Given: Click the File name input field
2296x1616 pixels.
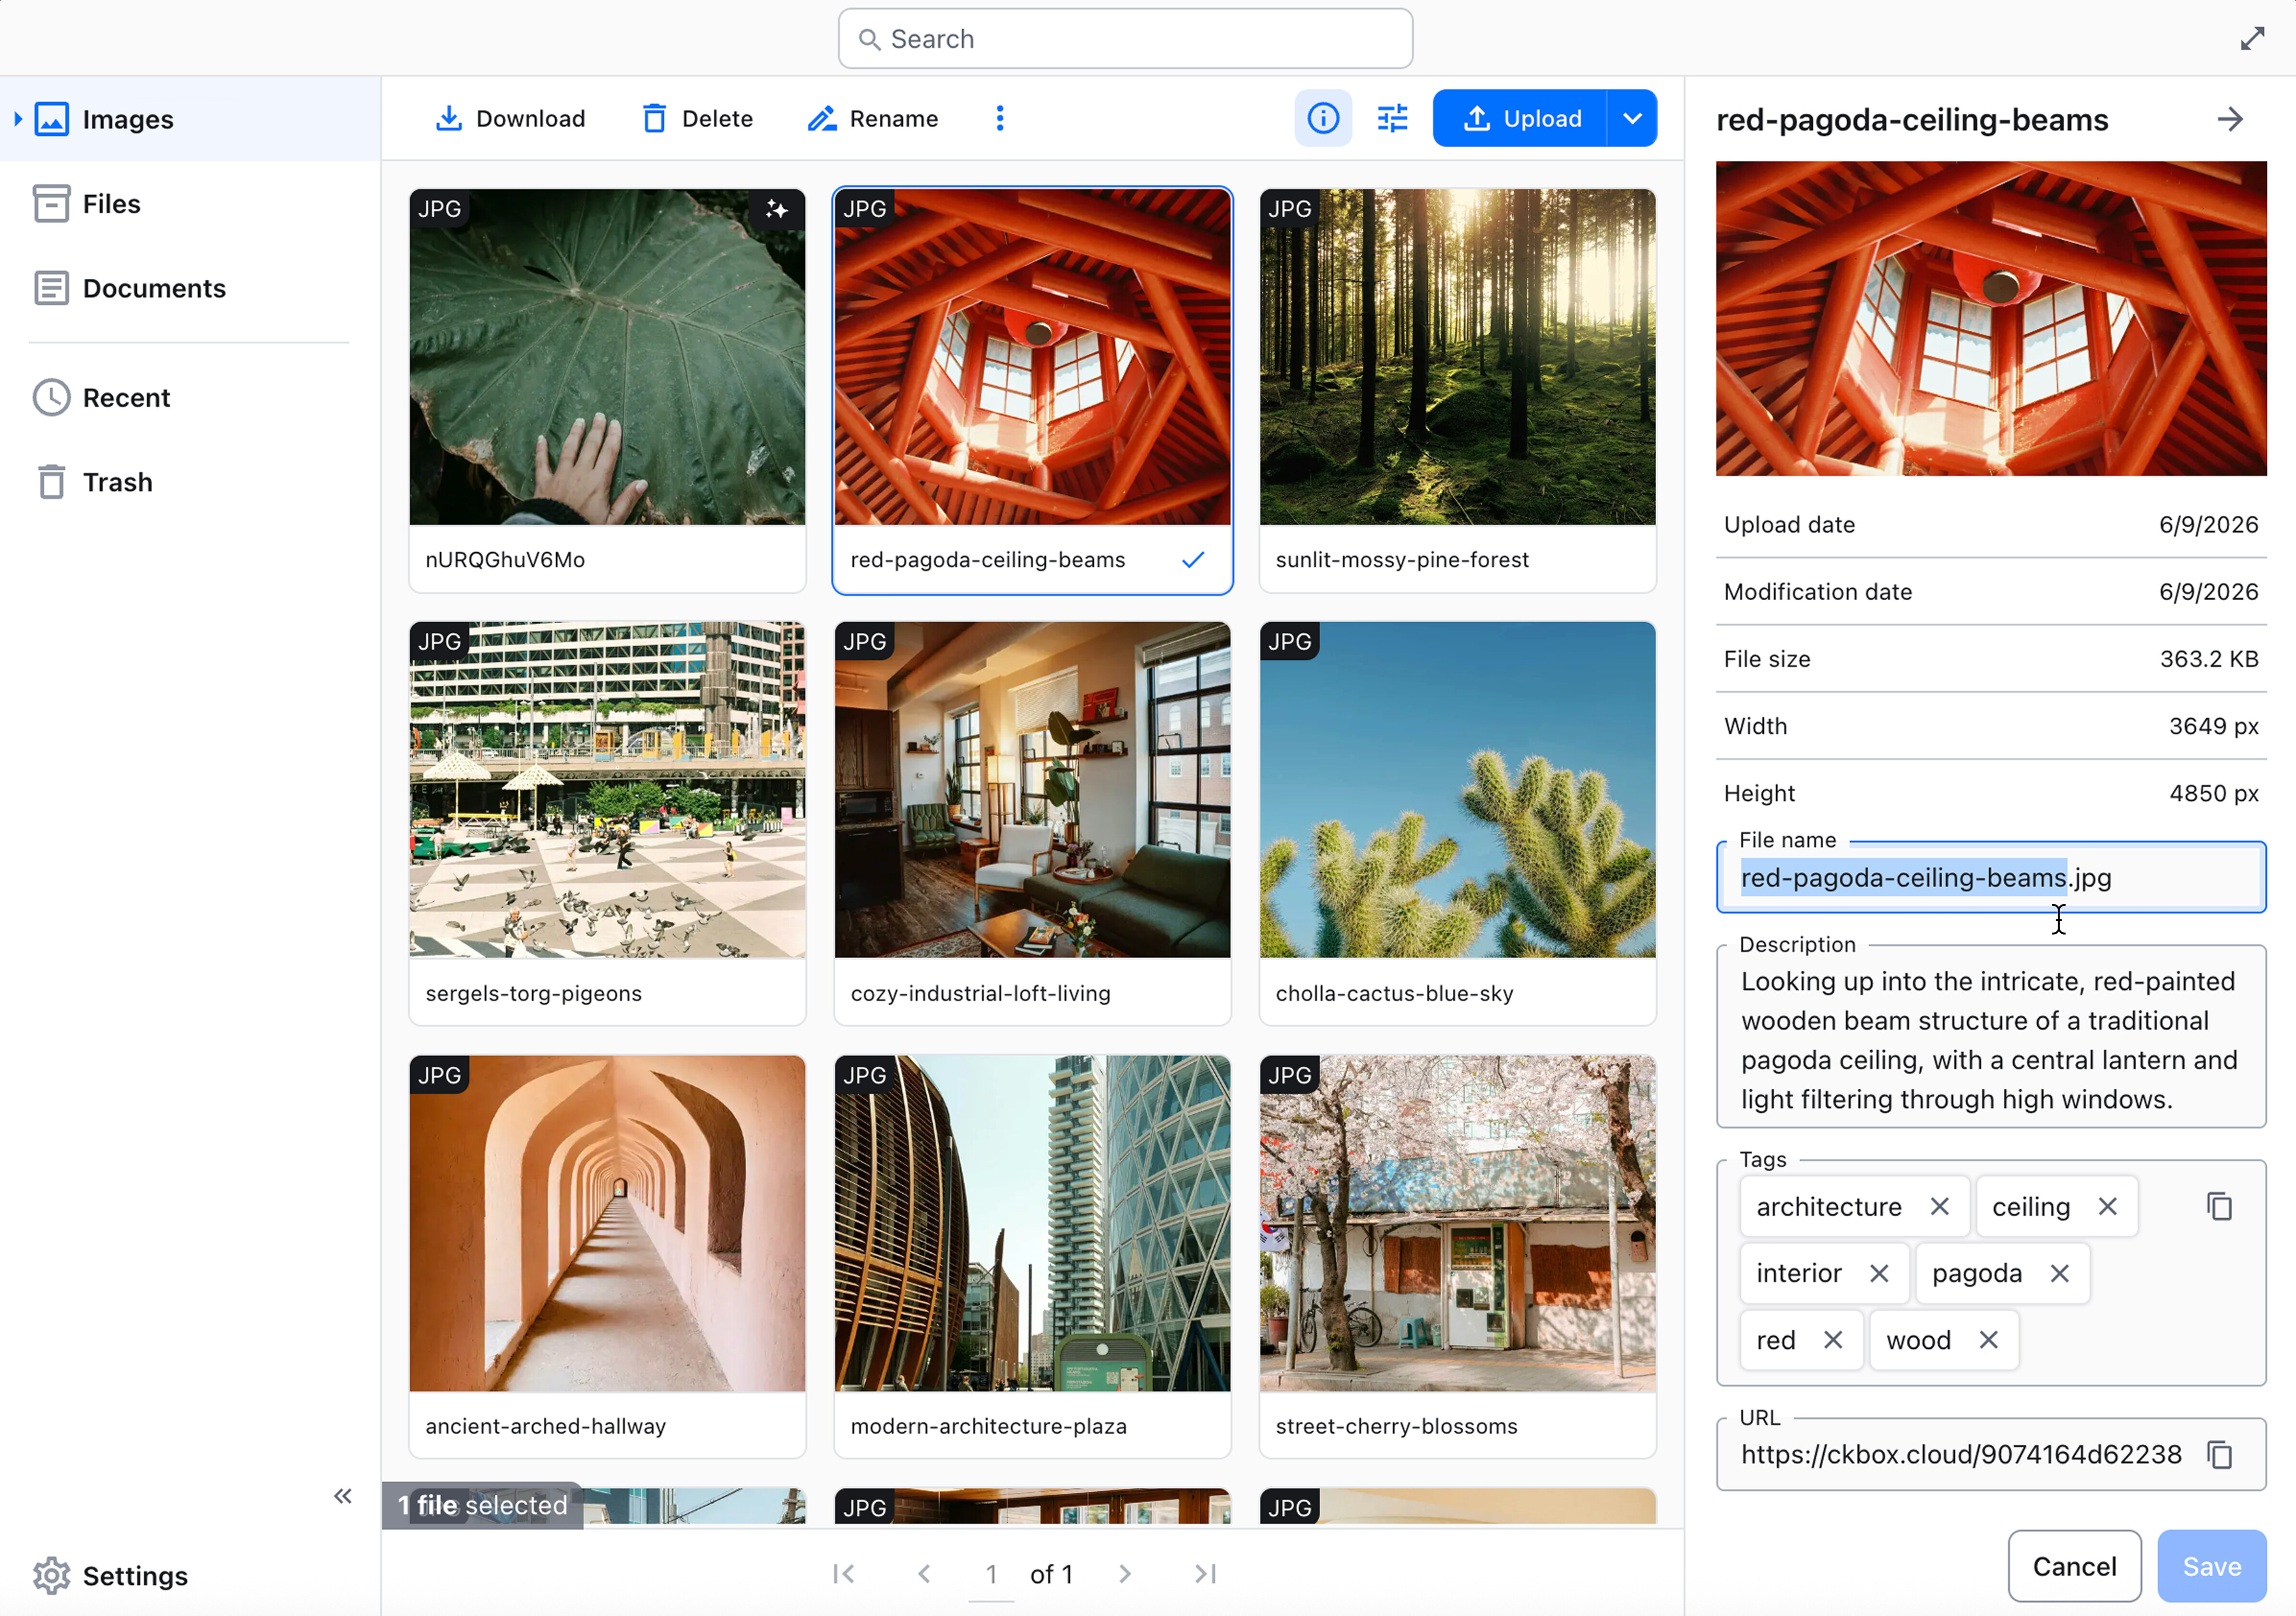Looking at the screenshot, I should tap(1990, 878).
